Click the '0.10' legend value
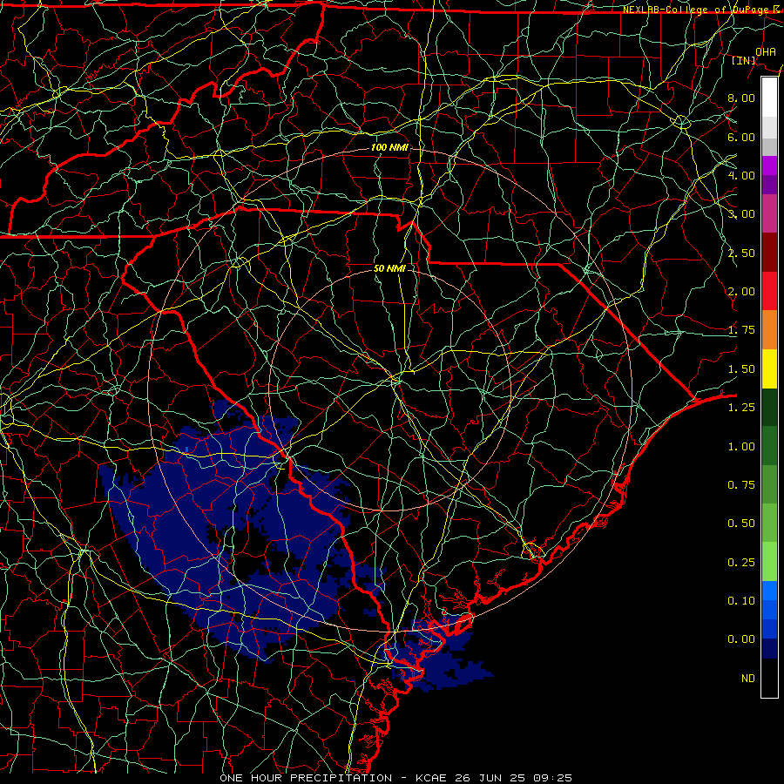The width and height of the screenshot is (784, 784). click(741, 600)
